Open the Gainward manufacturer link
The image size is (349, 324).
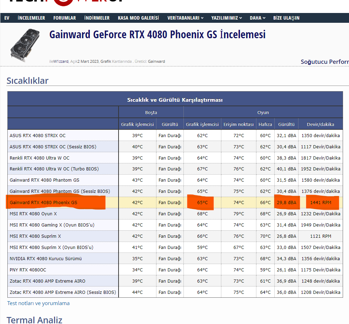pyautogui.click(x=156, y=61)
